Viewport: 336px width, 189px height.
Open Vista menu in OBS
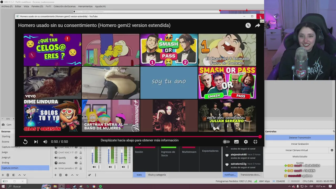tap(26, 6)
